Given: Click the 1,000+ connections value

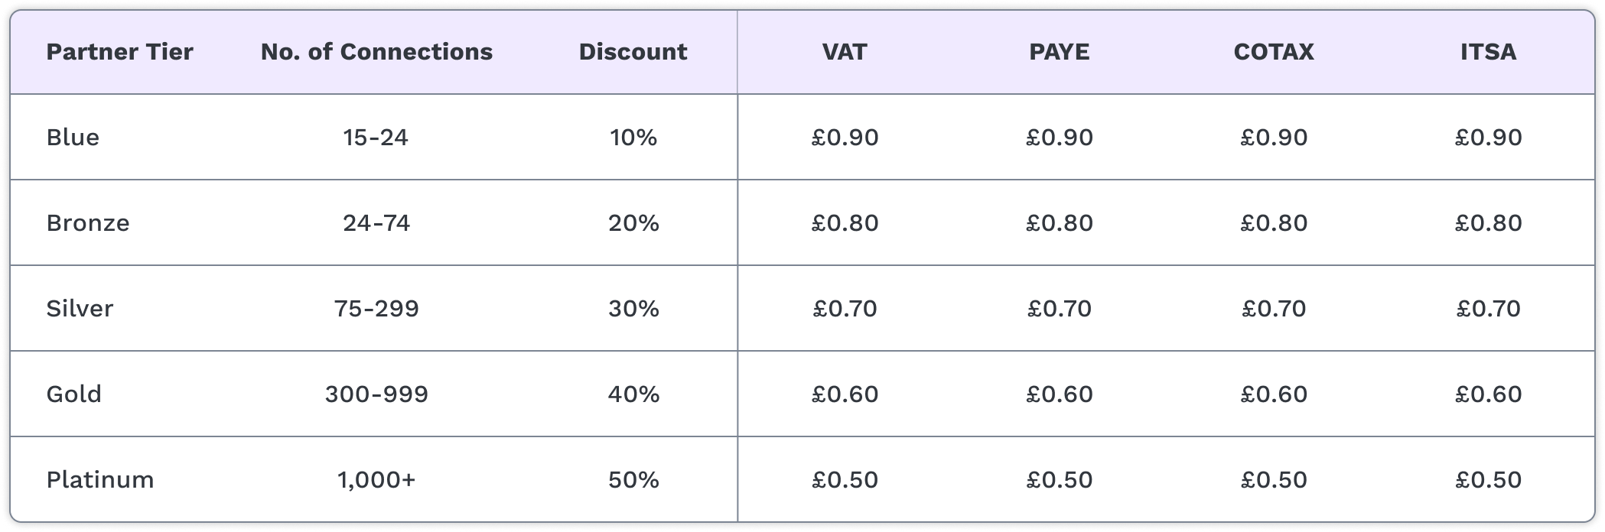Looking at the screenshot, I should coord(376,480).
